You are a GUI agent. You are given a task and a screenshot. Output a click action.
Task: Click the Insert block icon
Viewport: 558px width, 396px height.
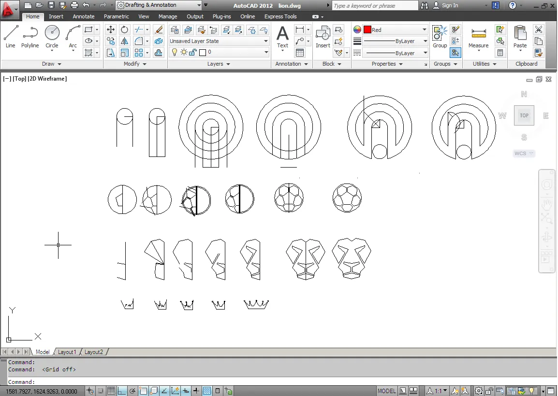click(323, 37)
